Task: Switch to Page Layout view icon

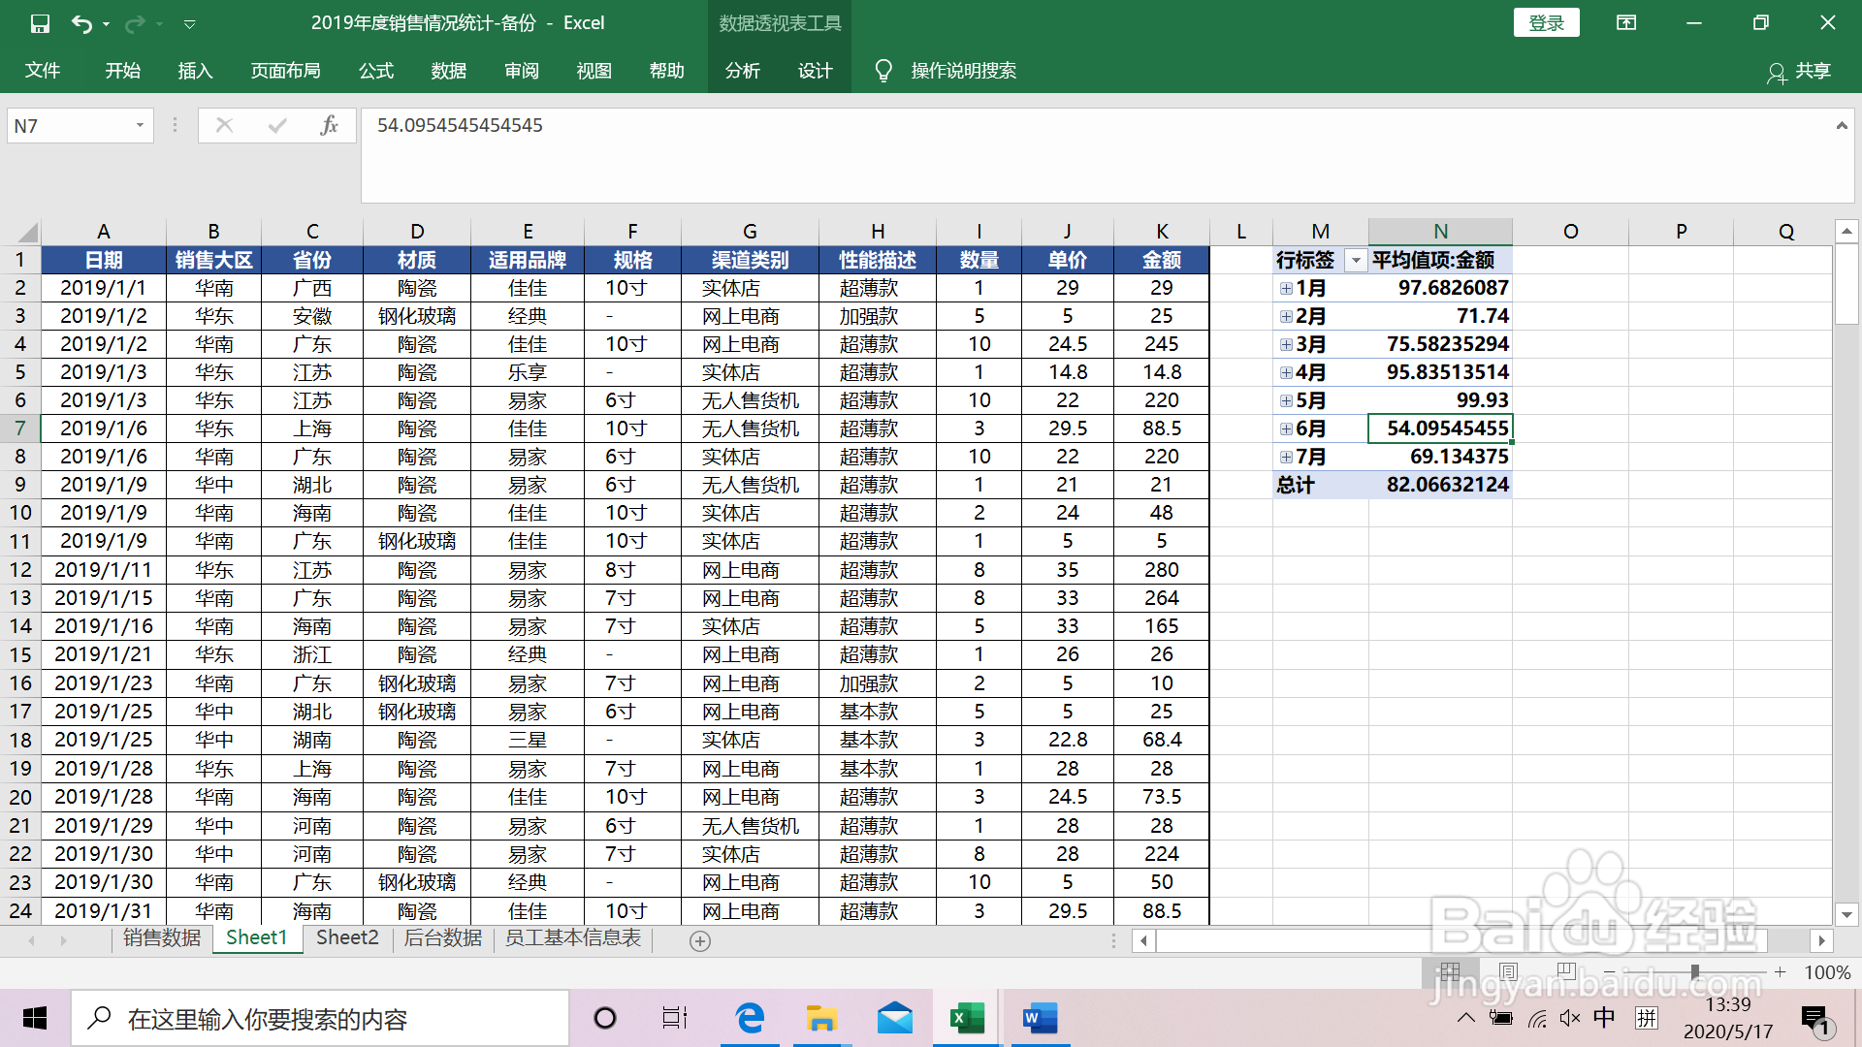Action: click(x=1508, y=971)
